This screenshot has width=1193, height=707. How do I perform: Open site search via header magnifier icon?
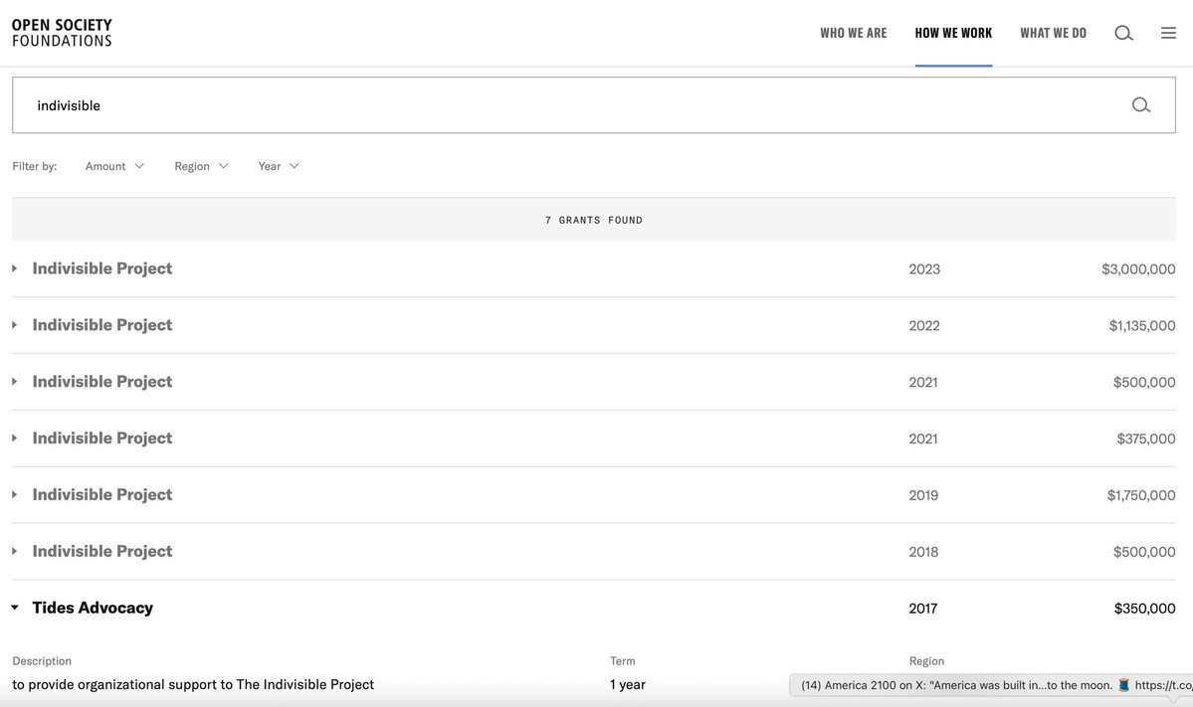[1123, 33]
